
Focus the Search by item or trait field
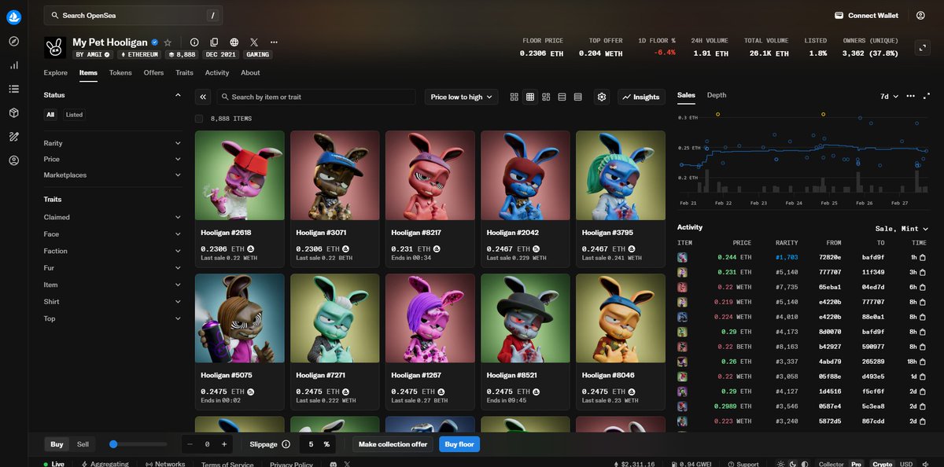coord(315,97)
